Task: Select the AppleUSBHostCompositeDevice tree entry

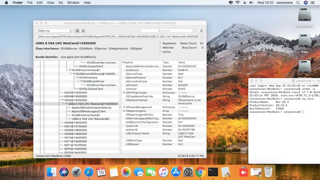Action: click(91, 108)
